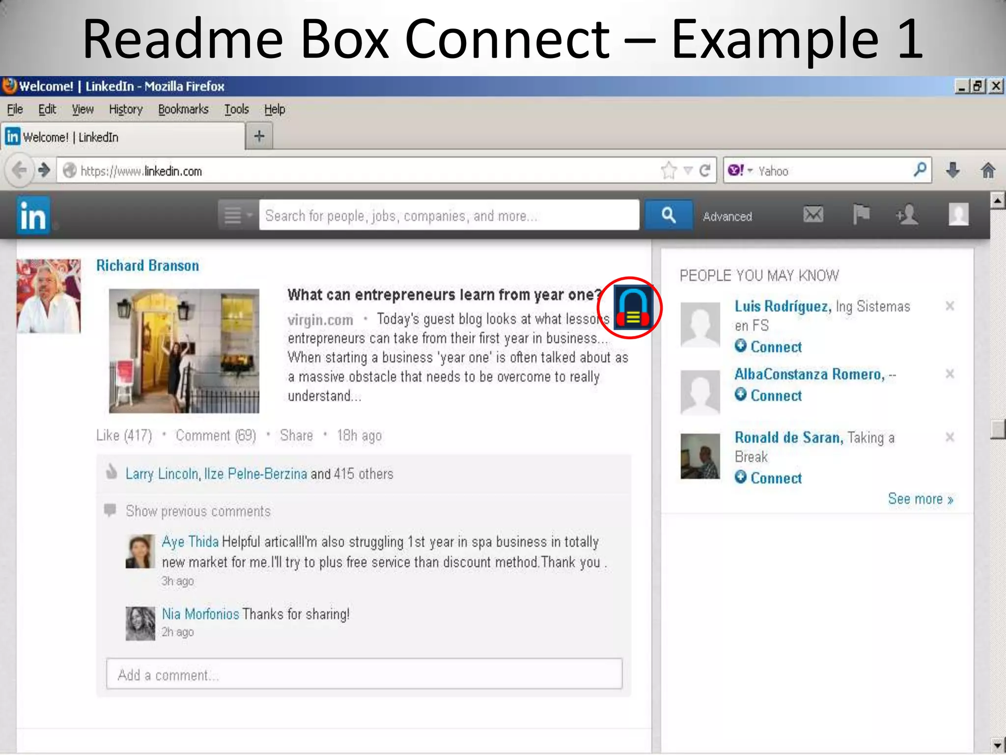
Task: Select the Welcome! | LinkedIn tab
Action: 123,137
